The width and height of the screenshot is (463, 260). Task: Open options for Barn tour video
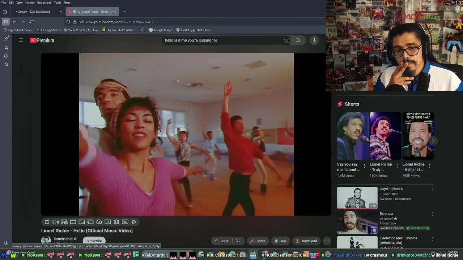432,214
